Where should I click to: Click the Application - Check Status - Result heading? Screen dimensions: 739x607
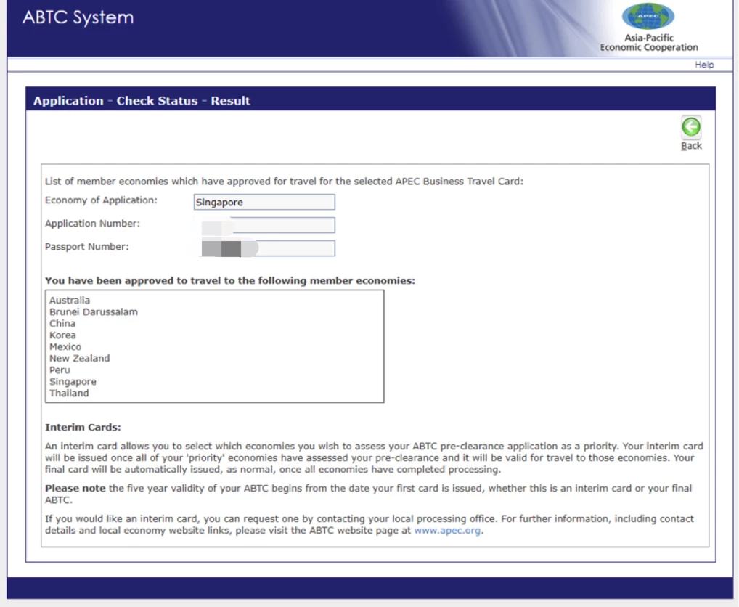142,101
